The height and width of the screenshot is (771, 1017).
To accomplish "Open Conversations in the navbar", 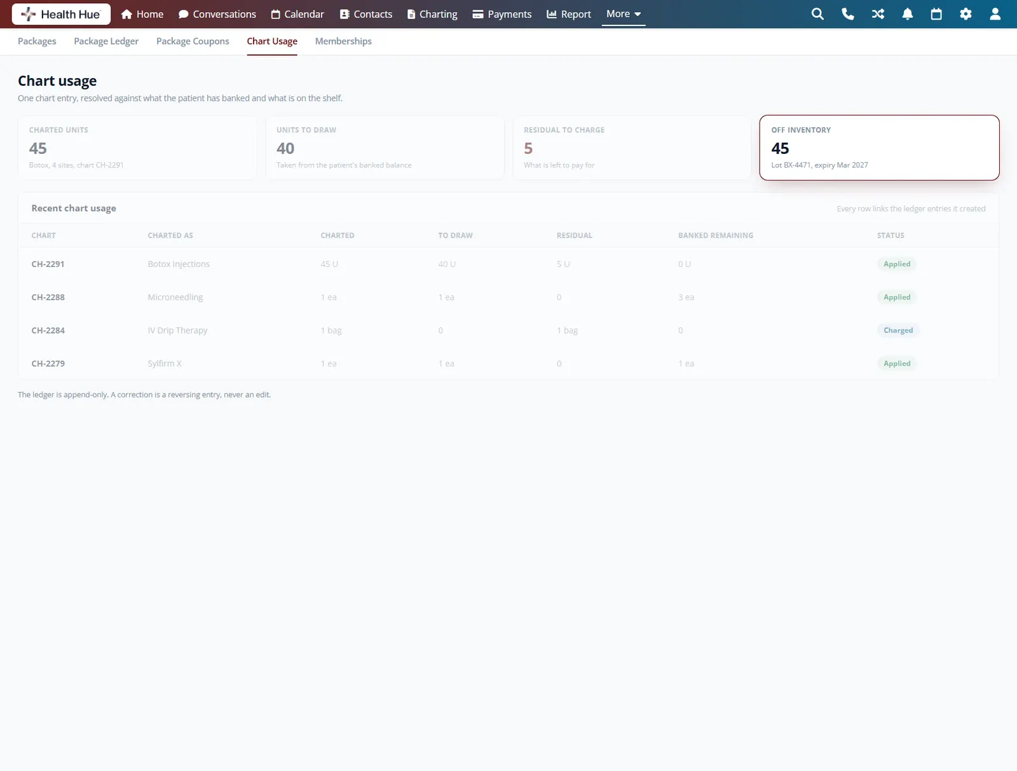I will click(x=217, y=14).
